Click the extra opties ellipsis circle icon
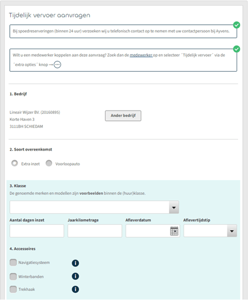The height and width of the screenshot is (300, 248). point(57,65)
